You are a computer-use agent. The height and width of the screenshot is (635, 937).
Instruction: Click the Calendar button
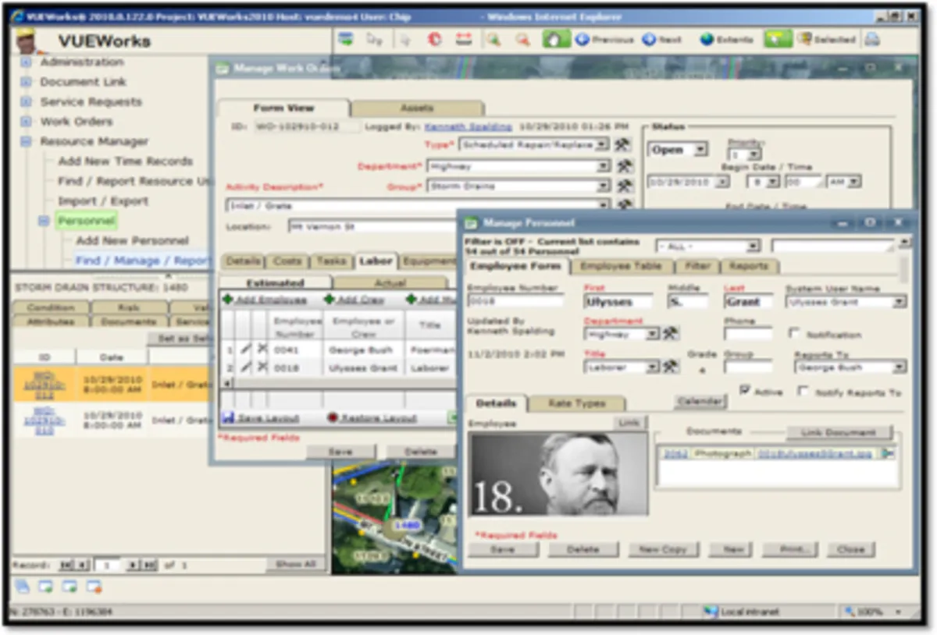(700, 402)
